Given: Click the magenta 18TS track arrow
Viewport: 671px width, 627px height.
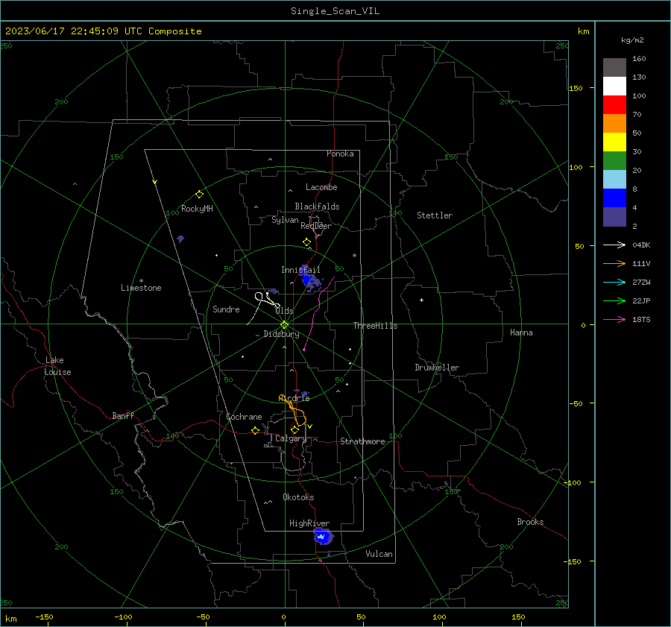Looking at the screenshot, I should (614, 319).
